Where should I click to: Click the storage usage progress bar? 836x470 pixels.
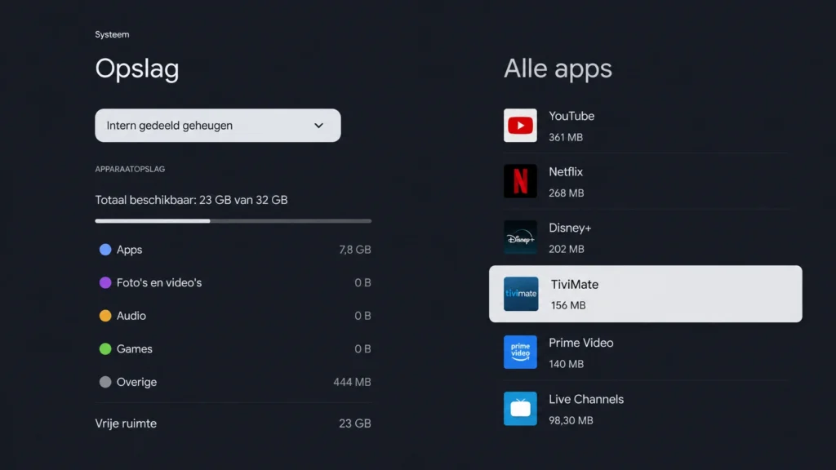click(x=233, y=220)
